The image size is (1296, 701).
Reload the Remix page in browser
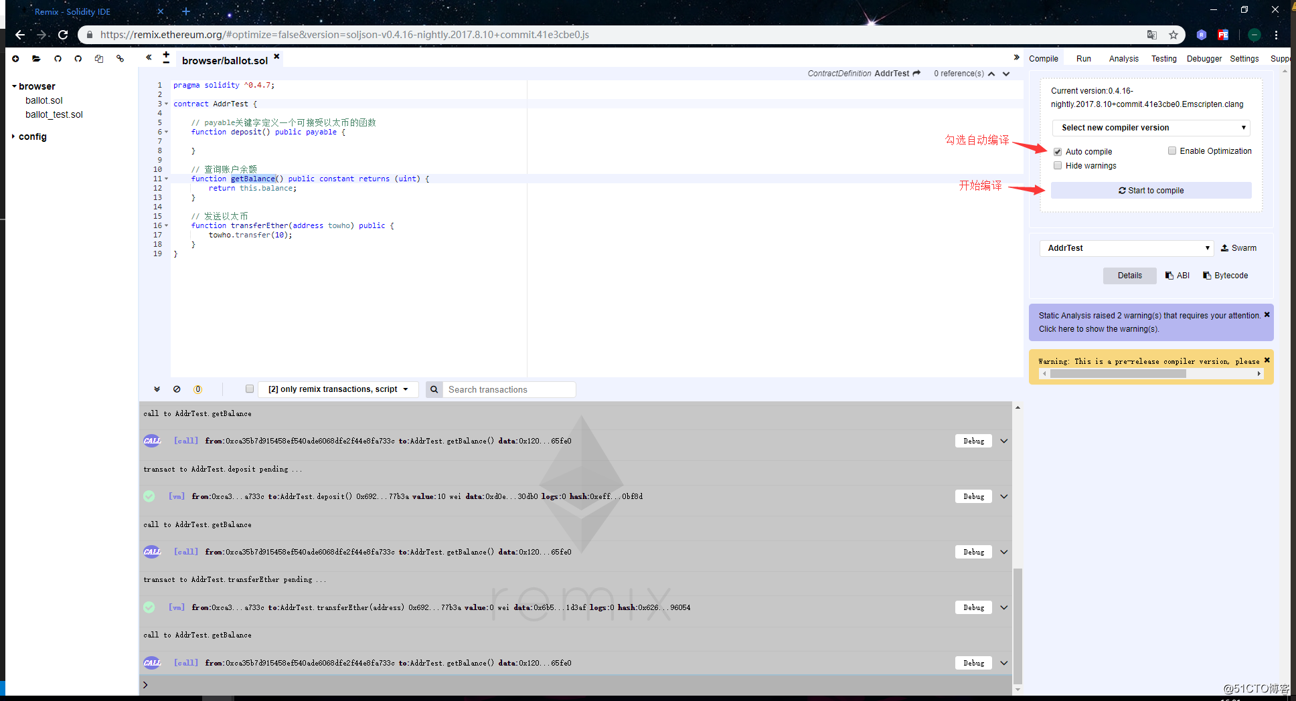click(x=63, y=35)
